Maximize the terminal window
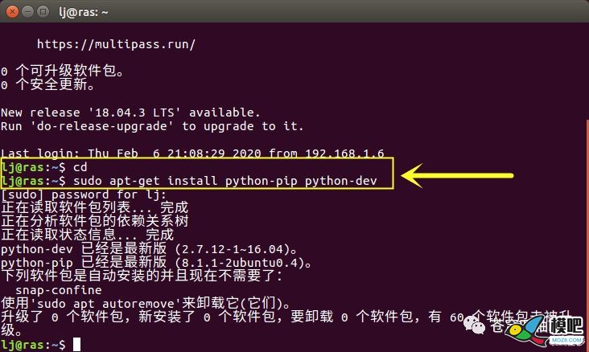The image size is (589, 352). (43, 11)
